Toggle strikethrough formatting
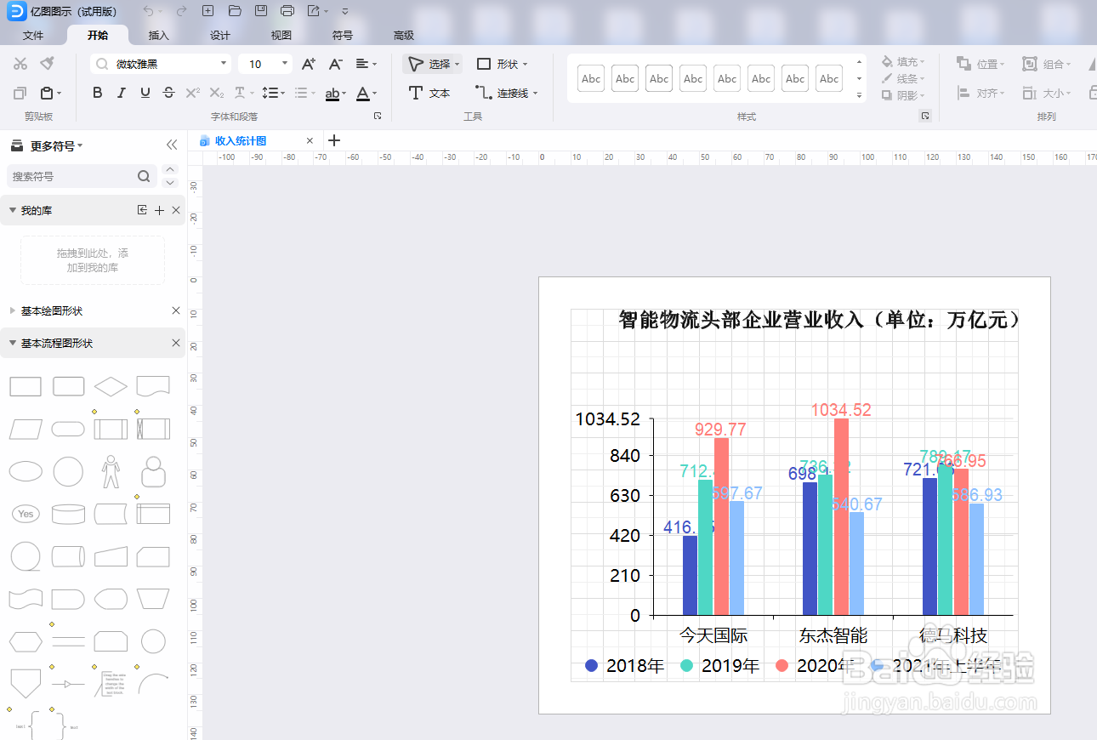The height and width of the screenshot is (740, 1097). pos(169,93)
